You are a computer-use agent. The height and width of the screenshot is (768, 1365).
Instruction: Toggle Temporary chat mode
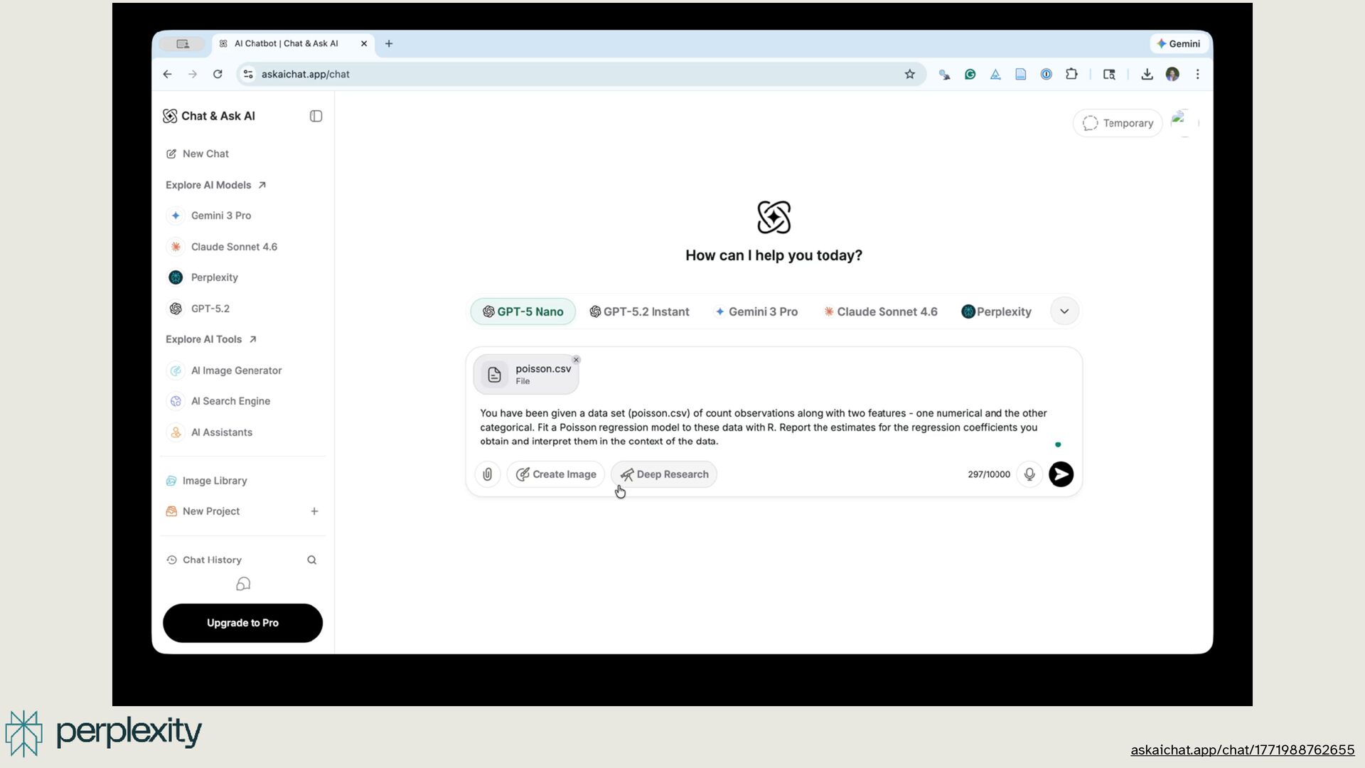1118,123
